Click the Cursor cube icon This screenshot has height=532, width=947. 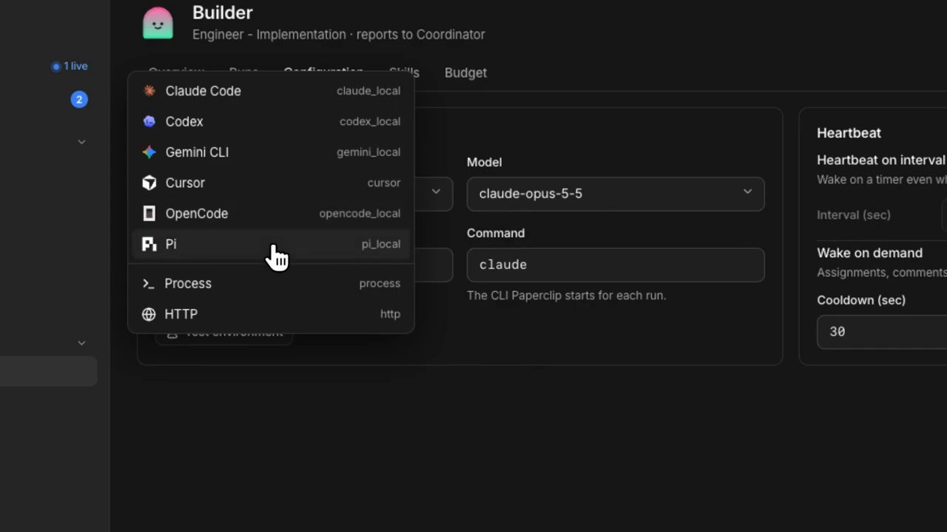[149, 183]
